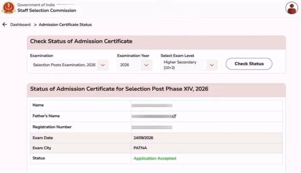Image resolution: width=301 pixels, height=173 pixels.
Task: Click the exam date 24/09/2026
Action: [x=143, y=138]
